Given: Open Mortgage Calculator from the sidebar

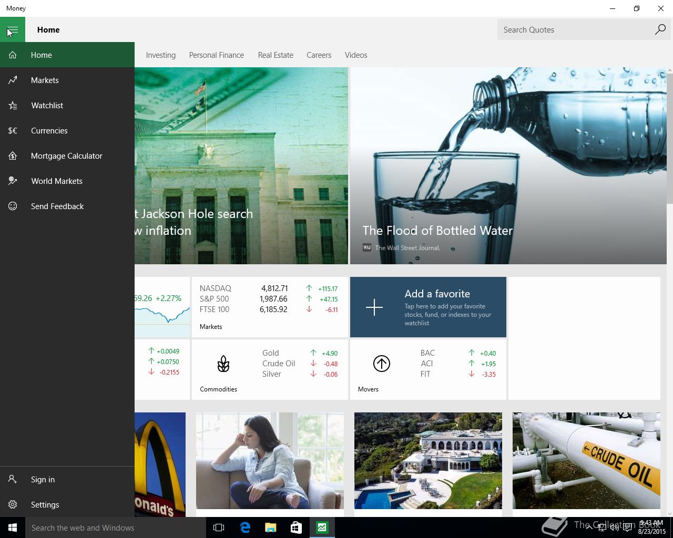Looking at the screenshot, I should pos(67,156).
